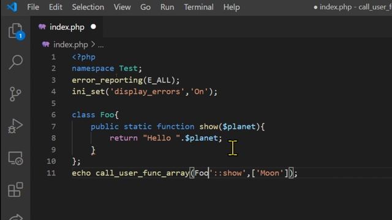Image resolution: width=392 pixels, height=220 pixels.
Task: Open the Search view icon
Action: 15,62
